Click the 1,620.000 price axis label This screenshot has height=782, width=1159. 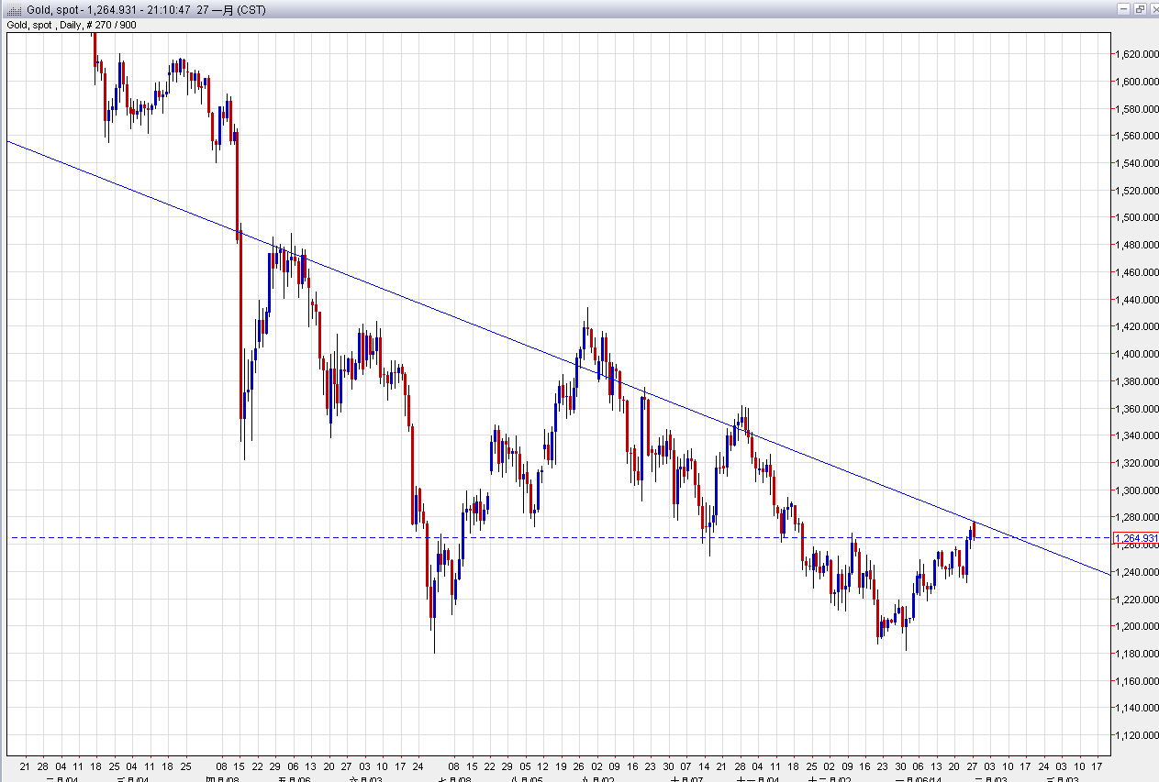pos(1136,54)
